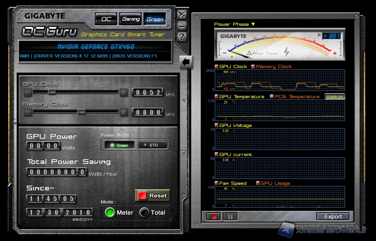Viewport: 376px width, 241px height.
Task: Click the question mark help icon
Action: (182, 36)
